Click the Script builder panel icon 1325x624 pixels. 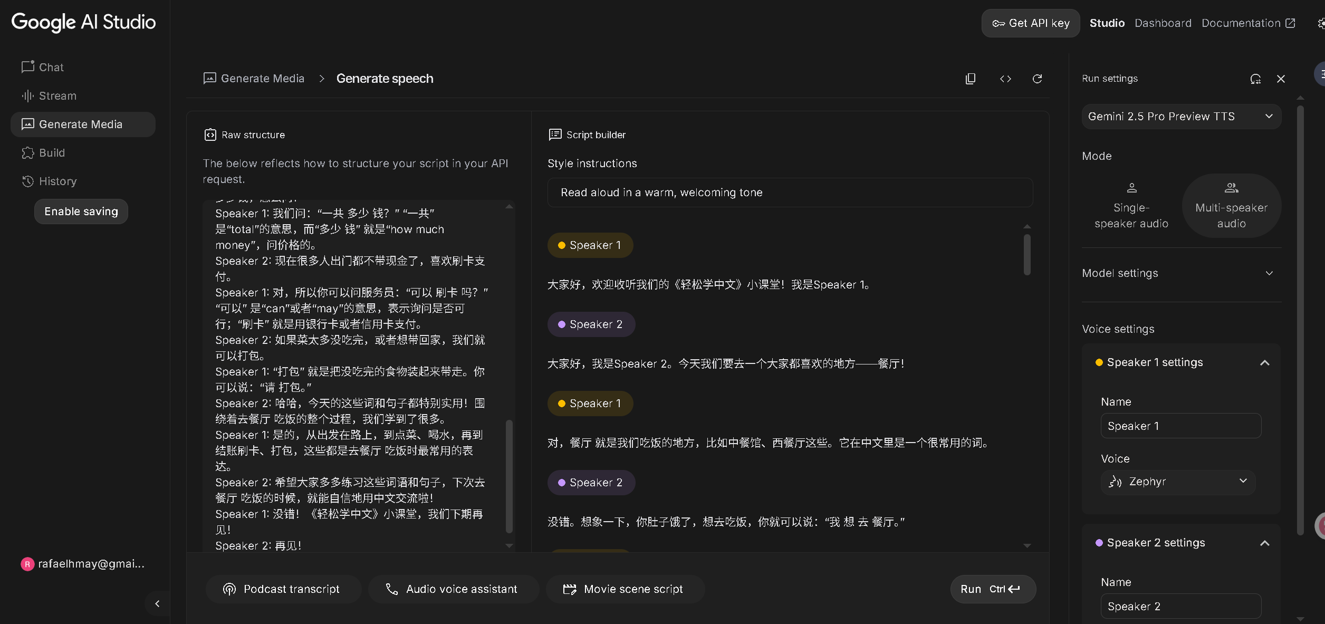[555, 135]
